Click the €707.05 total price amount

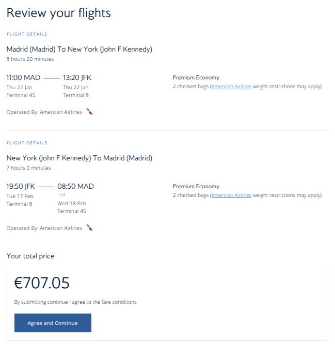click(42, 283)
